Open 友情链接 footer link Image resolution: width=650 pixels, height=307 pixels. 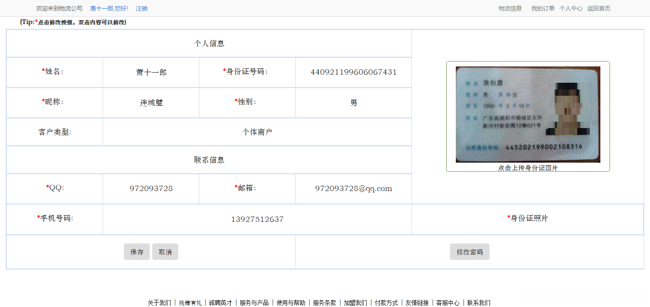coord(417,303)
